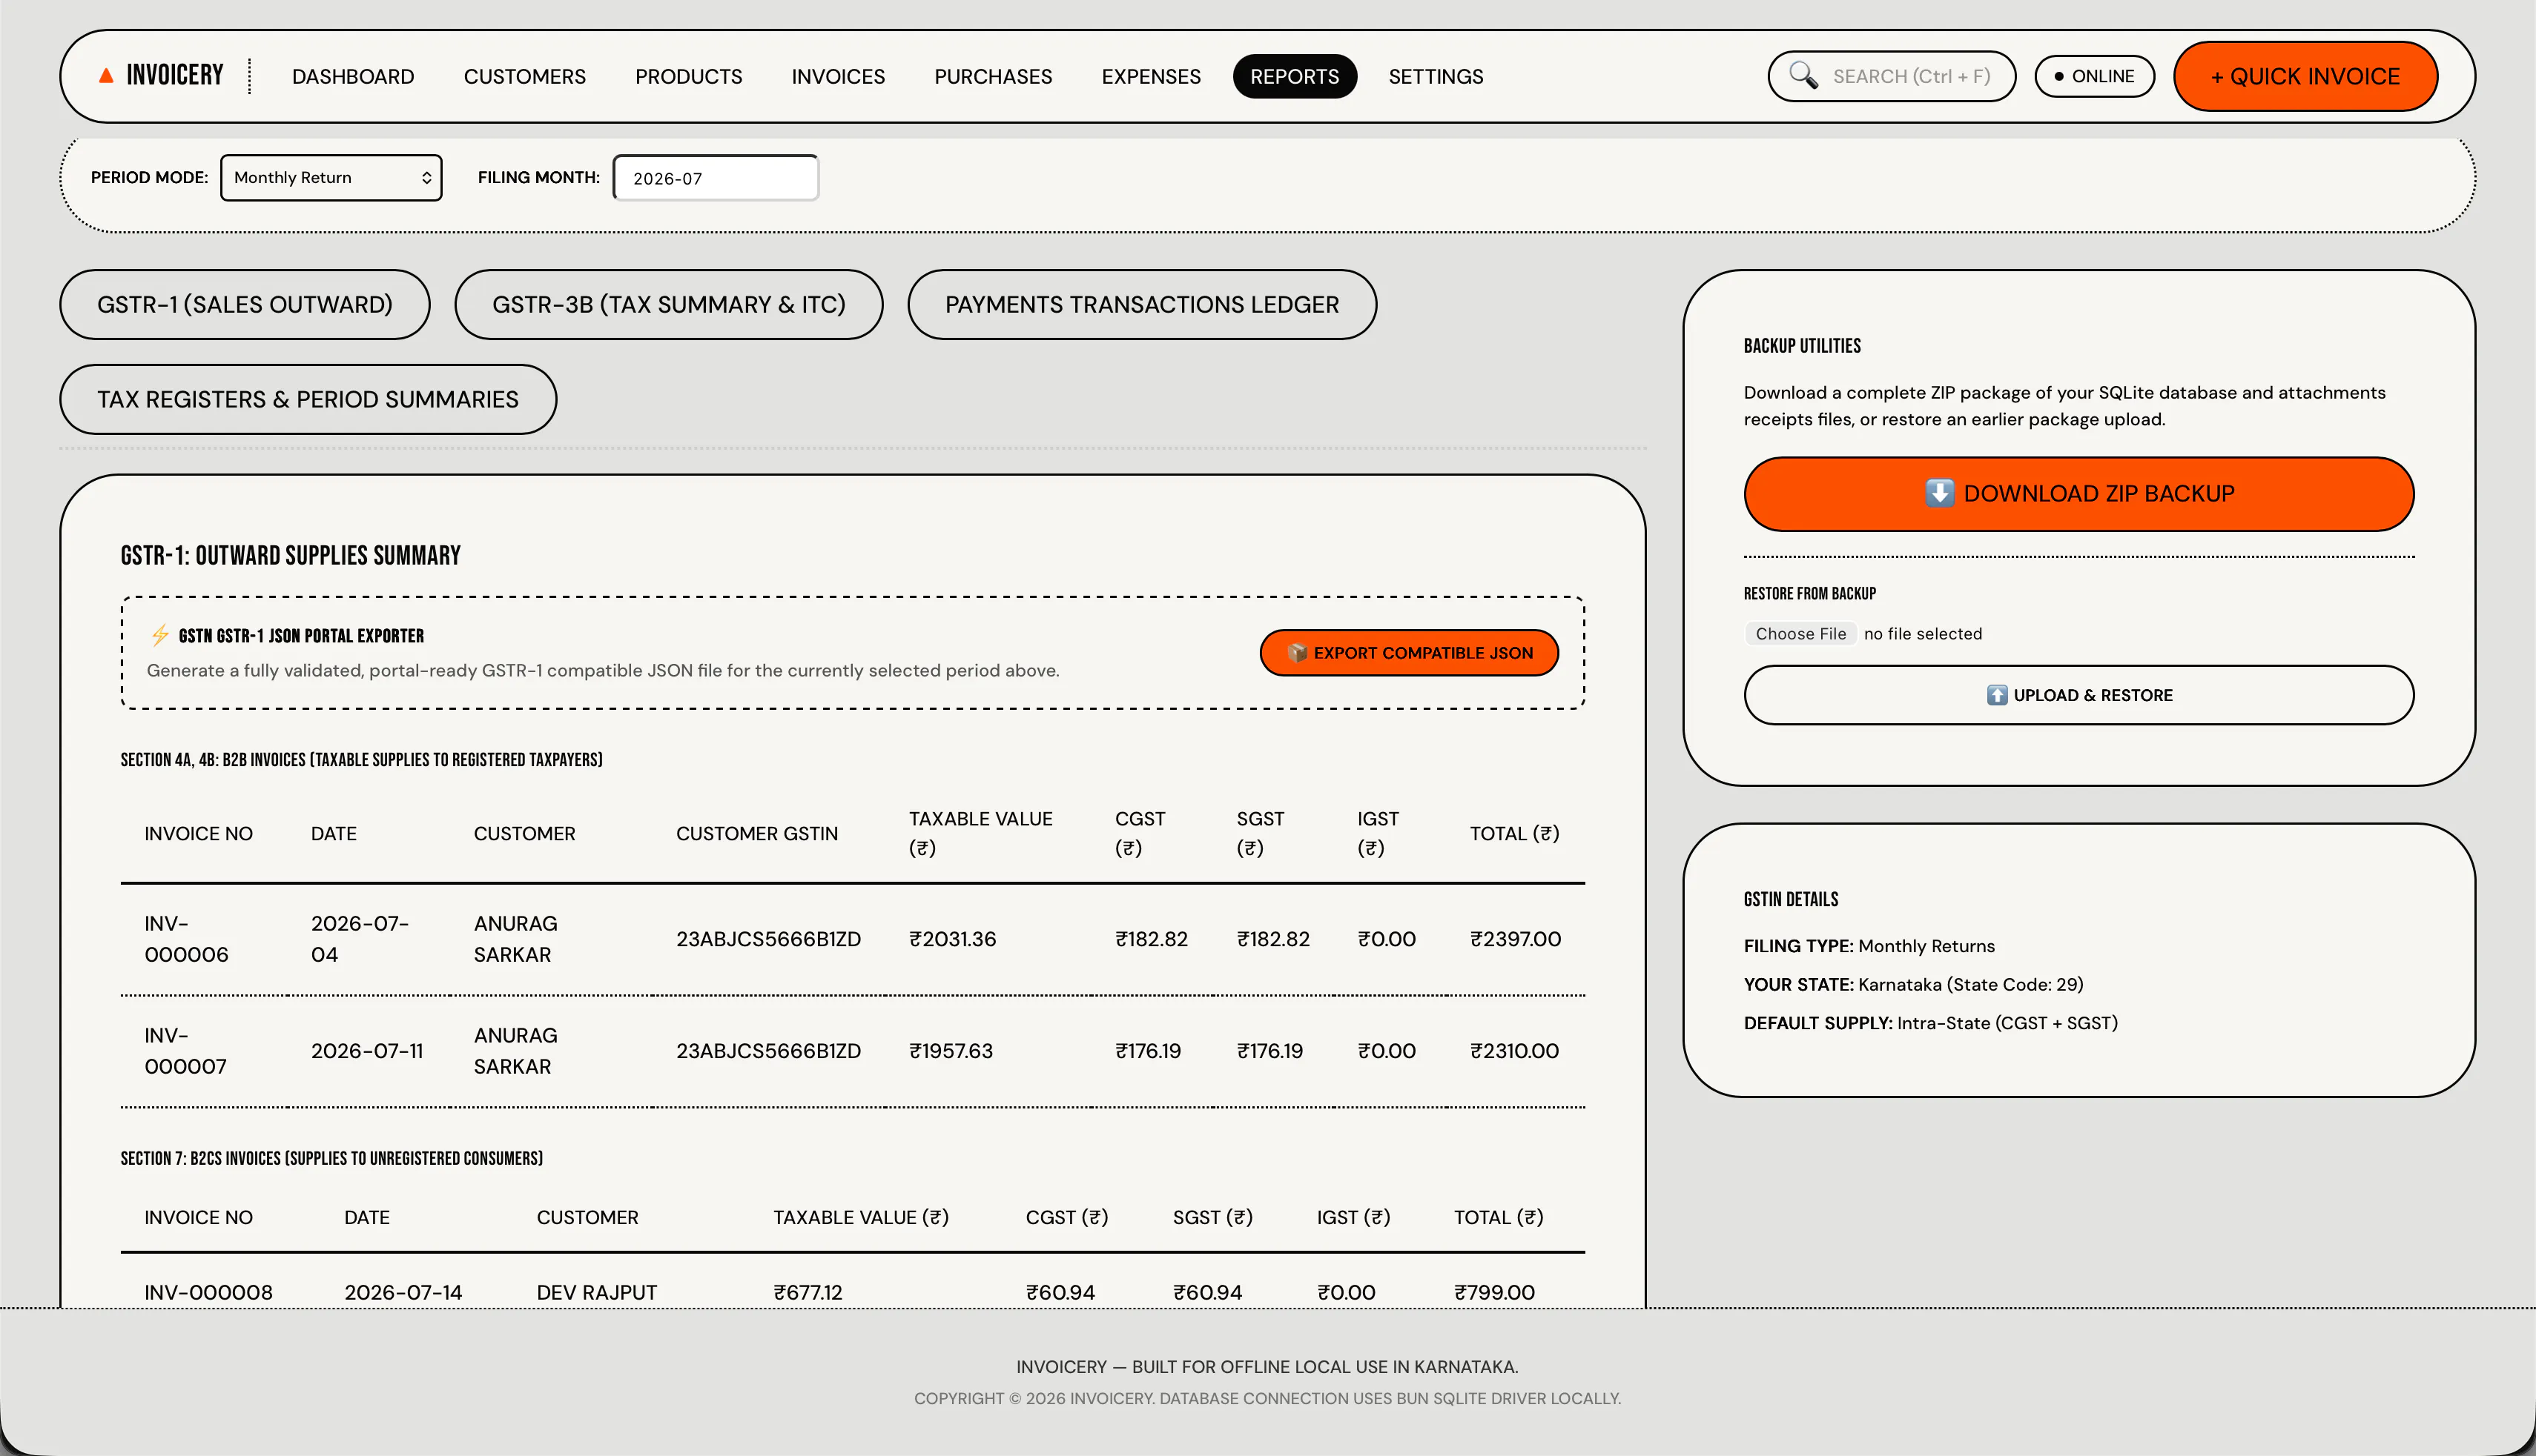Image resolution: width=2536 pixels, height=1456 pixels.
Task: Click total ₹2397.00
Action: click(x=1515, y=939)
